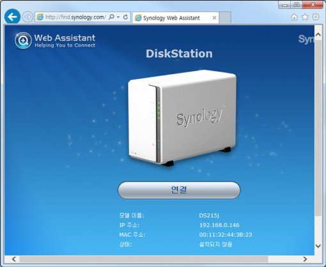The width and height of the screenshot is (326, 267).
Task: Click the 연결 connect button
Action: (179, 190)
